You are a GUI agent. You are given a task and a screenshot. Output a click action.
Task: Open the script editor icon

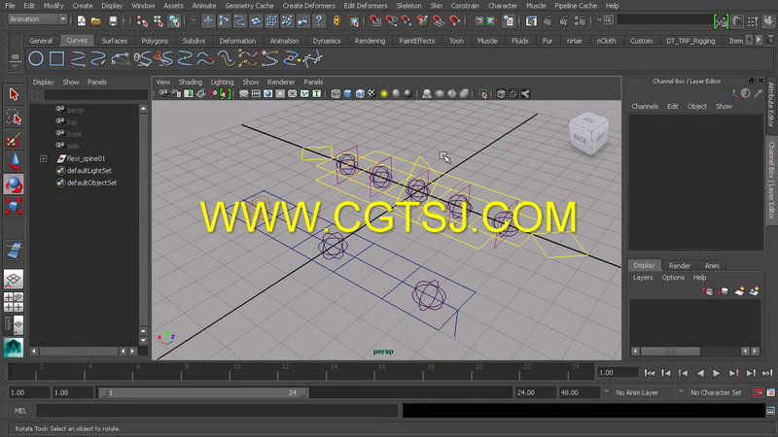770,411
